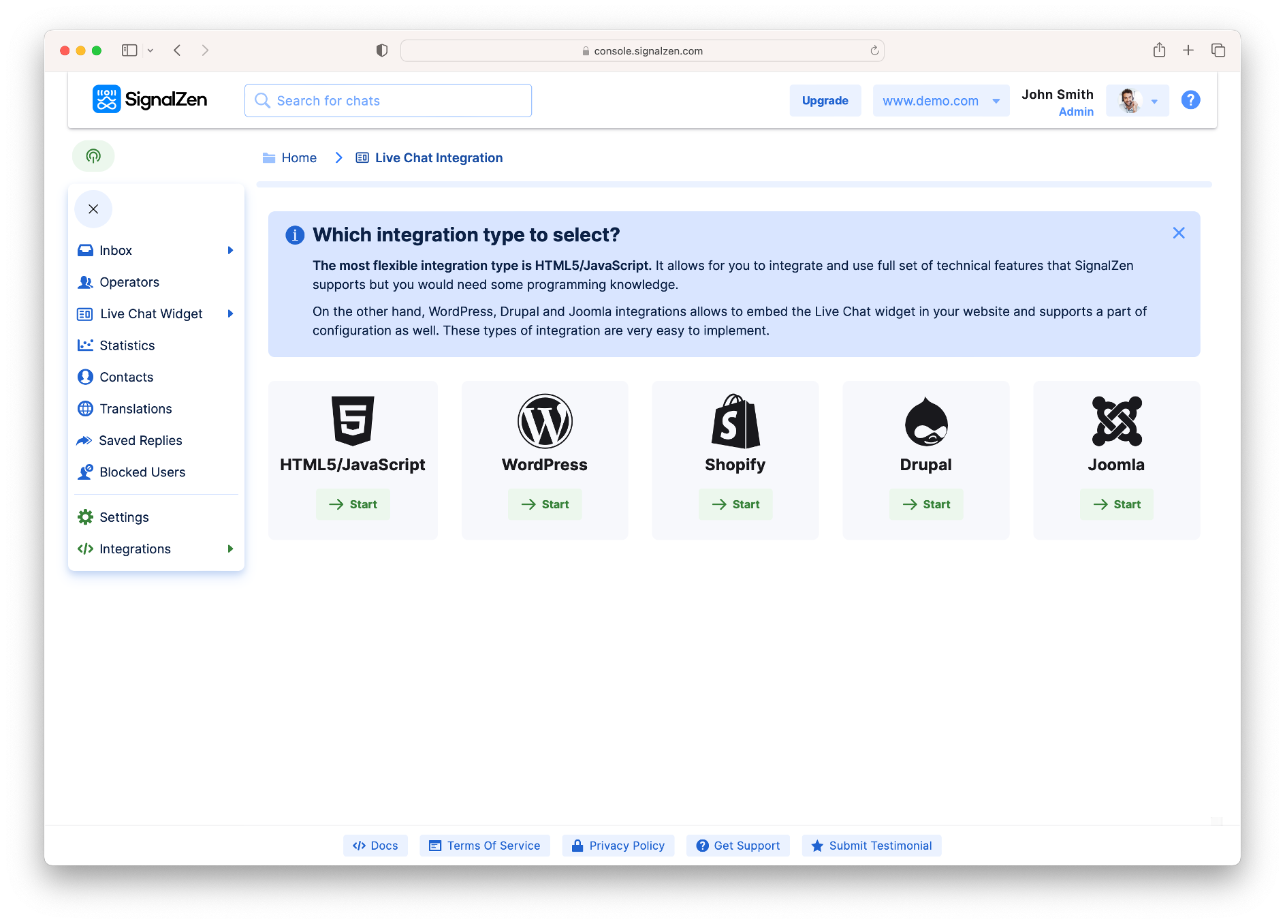
Task: Show Safari tab overview
Action: [x=1218, y=50]
